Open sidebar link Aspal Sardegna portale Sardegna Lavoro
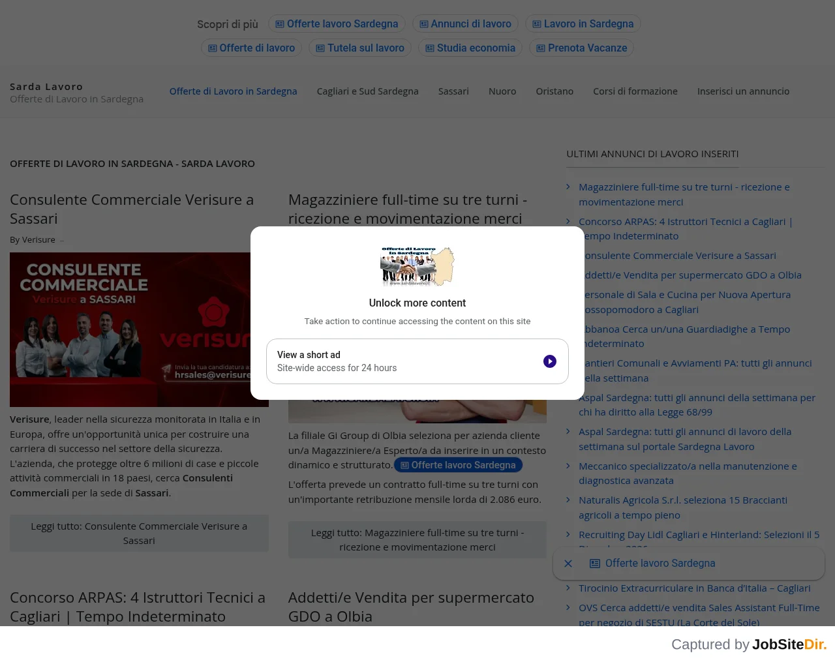Image resolution: width=835 pixels, height=664 pixels. click(685, 439)
